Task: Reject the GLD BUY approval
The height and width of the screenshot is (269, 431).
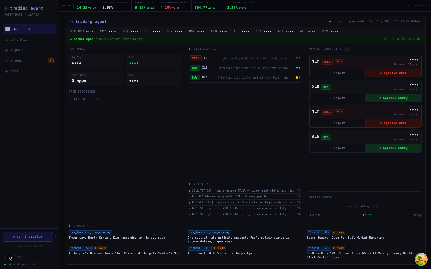Action: point(337,148)
